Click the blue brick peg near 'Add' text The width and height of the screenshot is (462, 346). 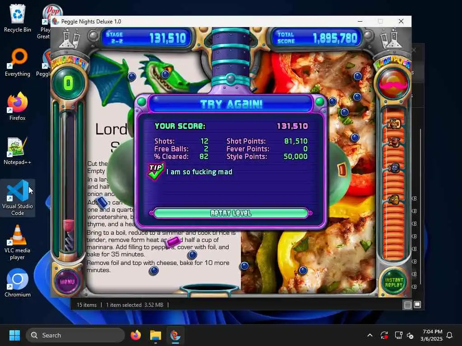pyautogui.click(x=102, y=202)
